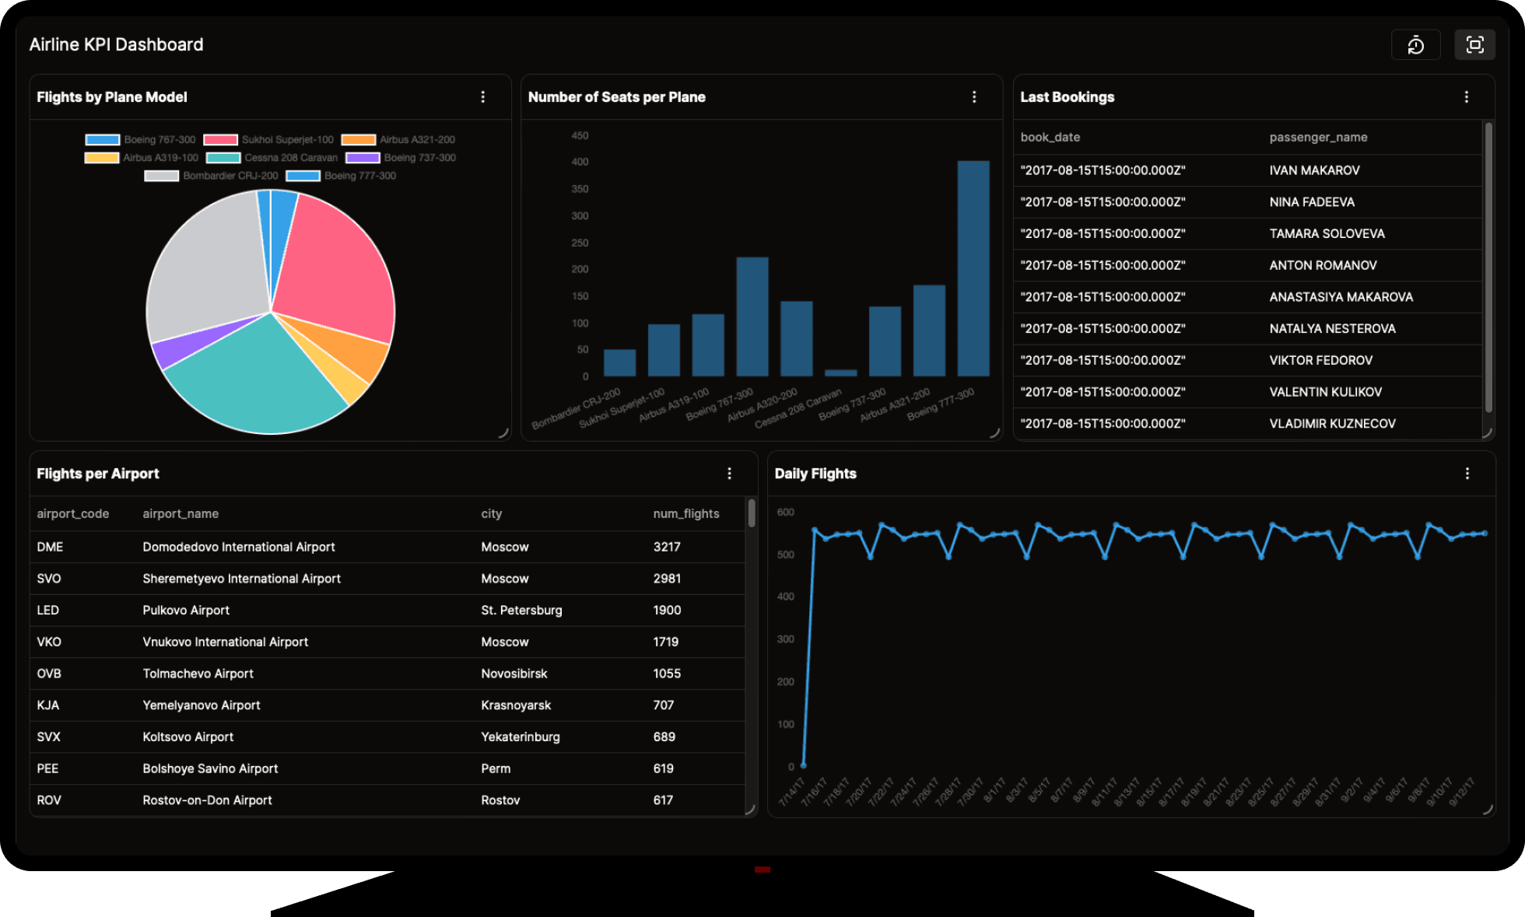
Task: Open Last Bookings three-dot menu
Action: coord(1467,97)
